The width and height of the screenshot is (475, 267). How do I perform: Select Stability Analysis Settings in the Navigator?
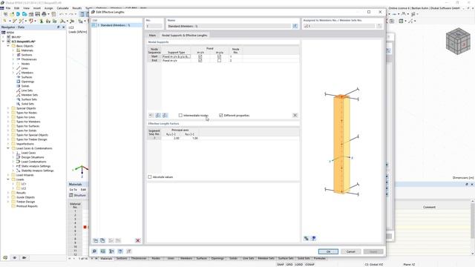(37, 171)
